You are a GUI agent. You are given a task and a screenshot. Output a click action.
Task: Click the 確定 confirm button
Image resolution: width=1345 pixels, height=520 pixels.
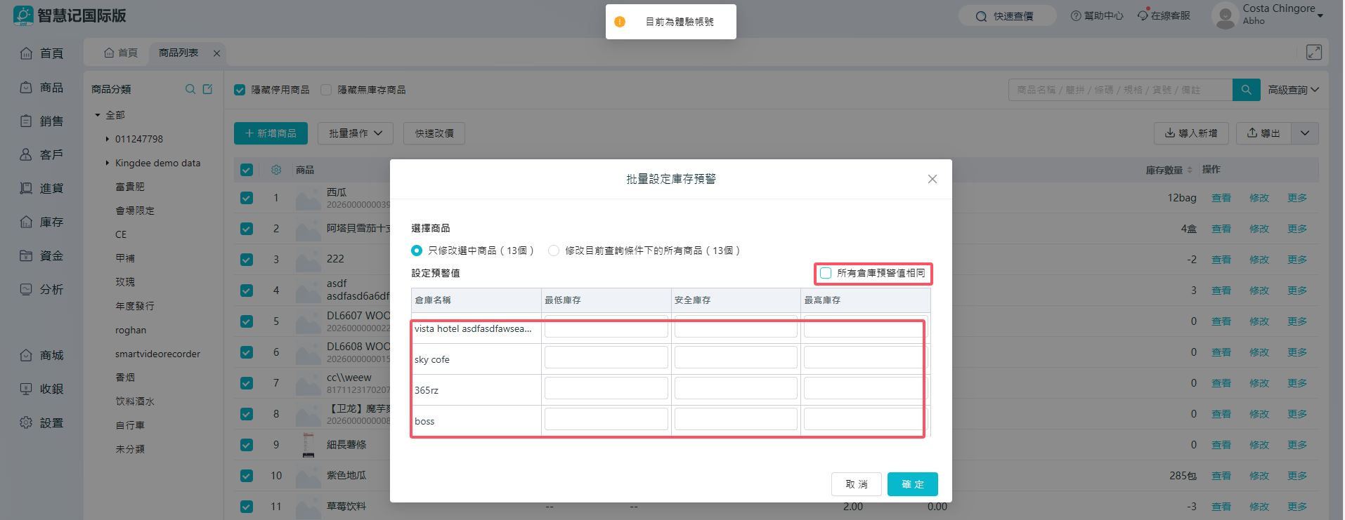(x=912, y=484)
